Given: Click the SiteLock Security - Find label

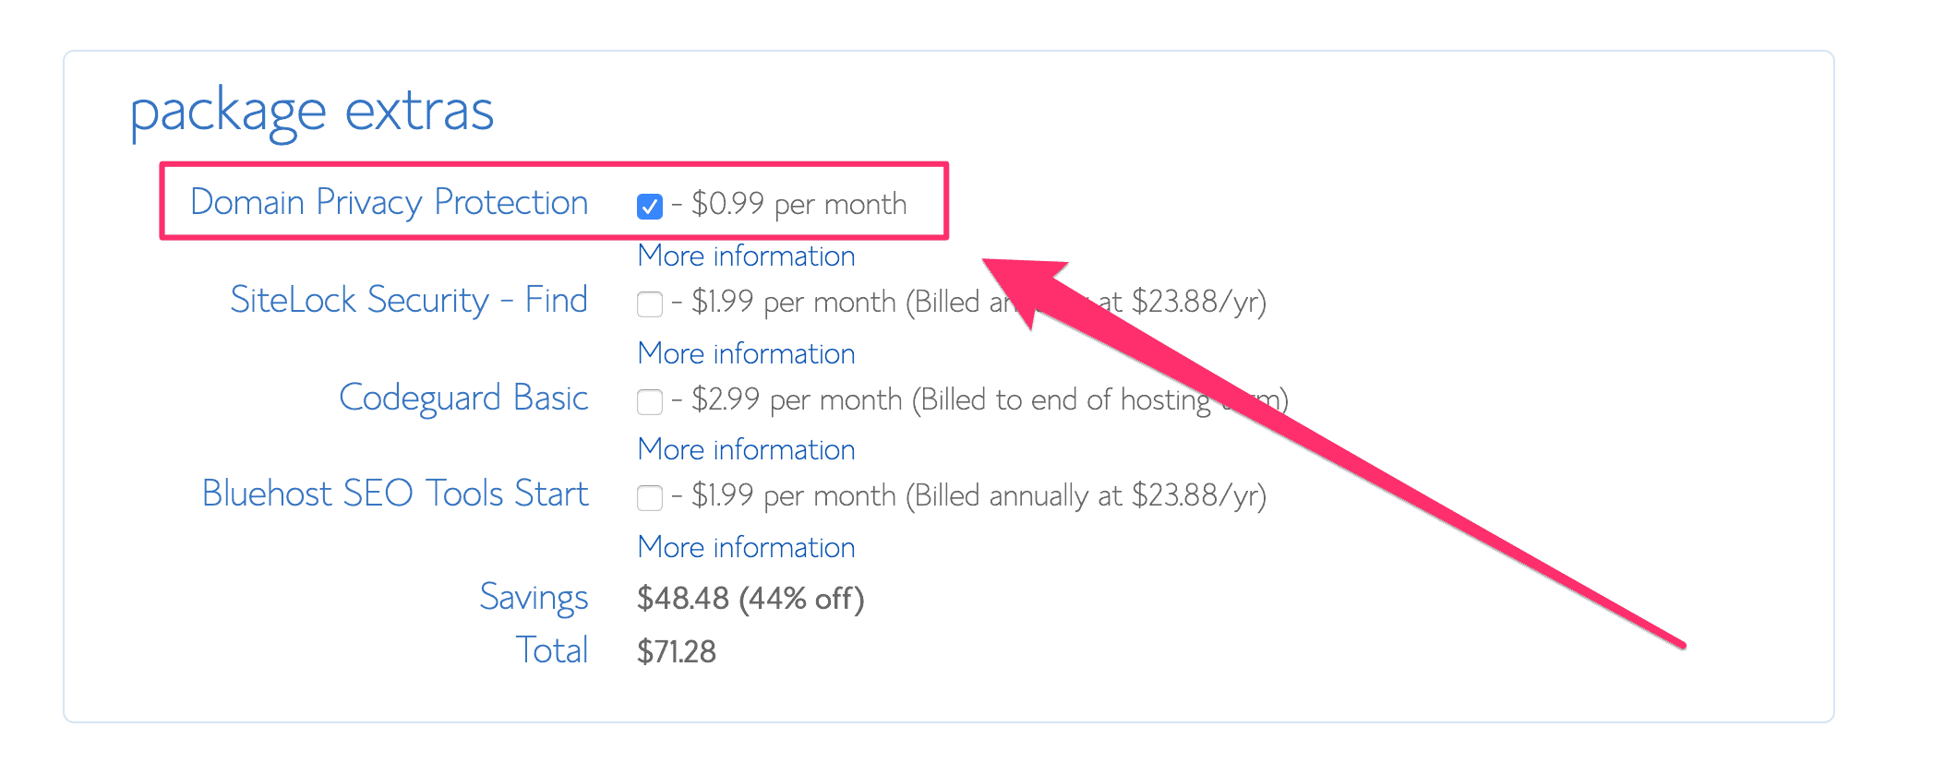Looking at the screenshot, I should coord(409,300).
